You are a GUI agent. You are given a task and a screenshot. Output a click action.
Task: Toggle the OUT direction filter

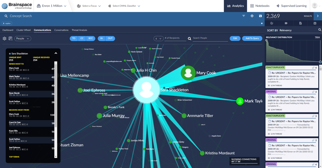[x=110, y=38]
